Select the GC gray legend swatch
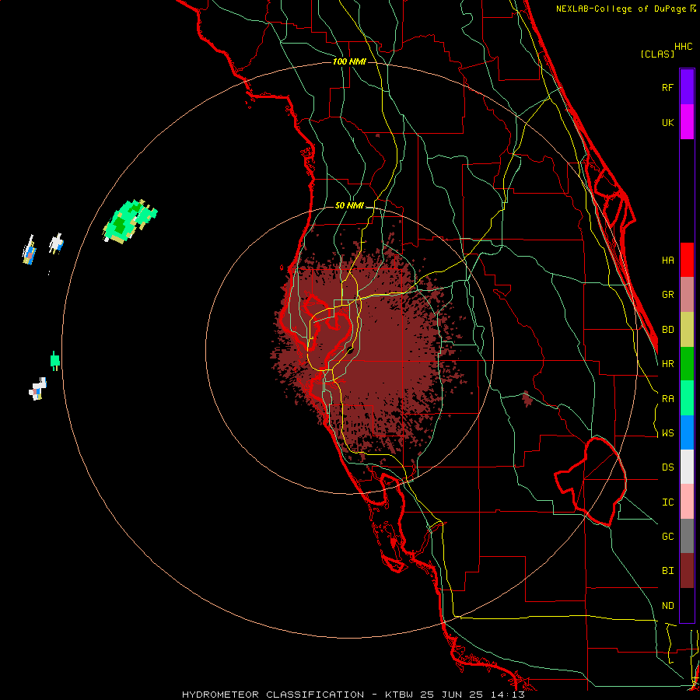Screen dimensions: 700x700 pyautogui.click(x=687, y=536)
